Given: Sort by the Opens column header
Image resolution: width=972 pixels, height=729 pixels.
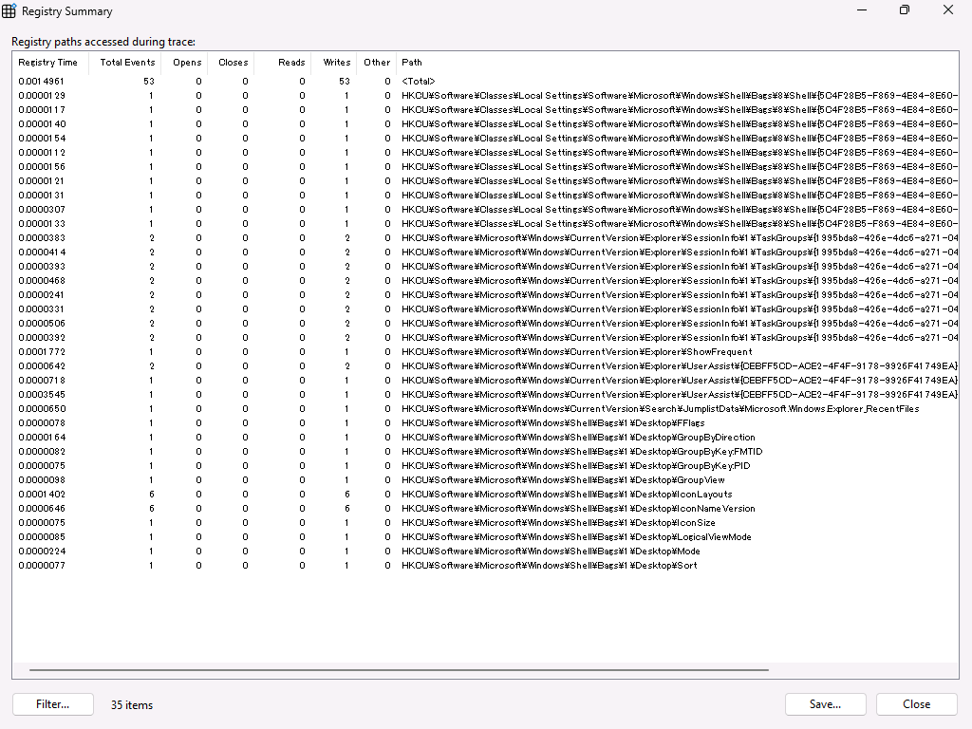Looking at the screenshot, I should click(x=186, y=63).
